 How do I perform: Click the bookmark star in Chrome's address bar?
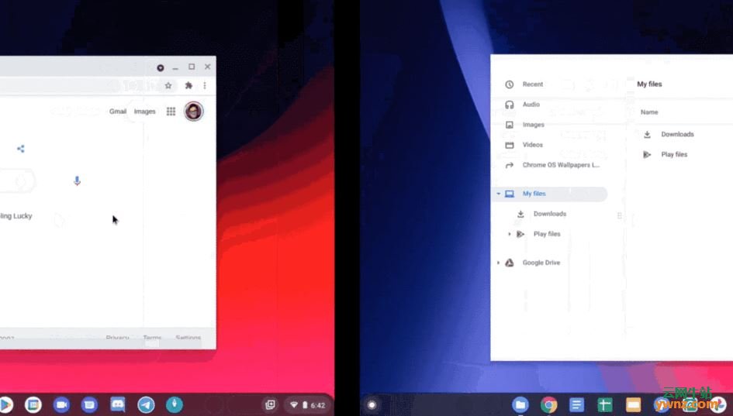[168, 86]
